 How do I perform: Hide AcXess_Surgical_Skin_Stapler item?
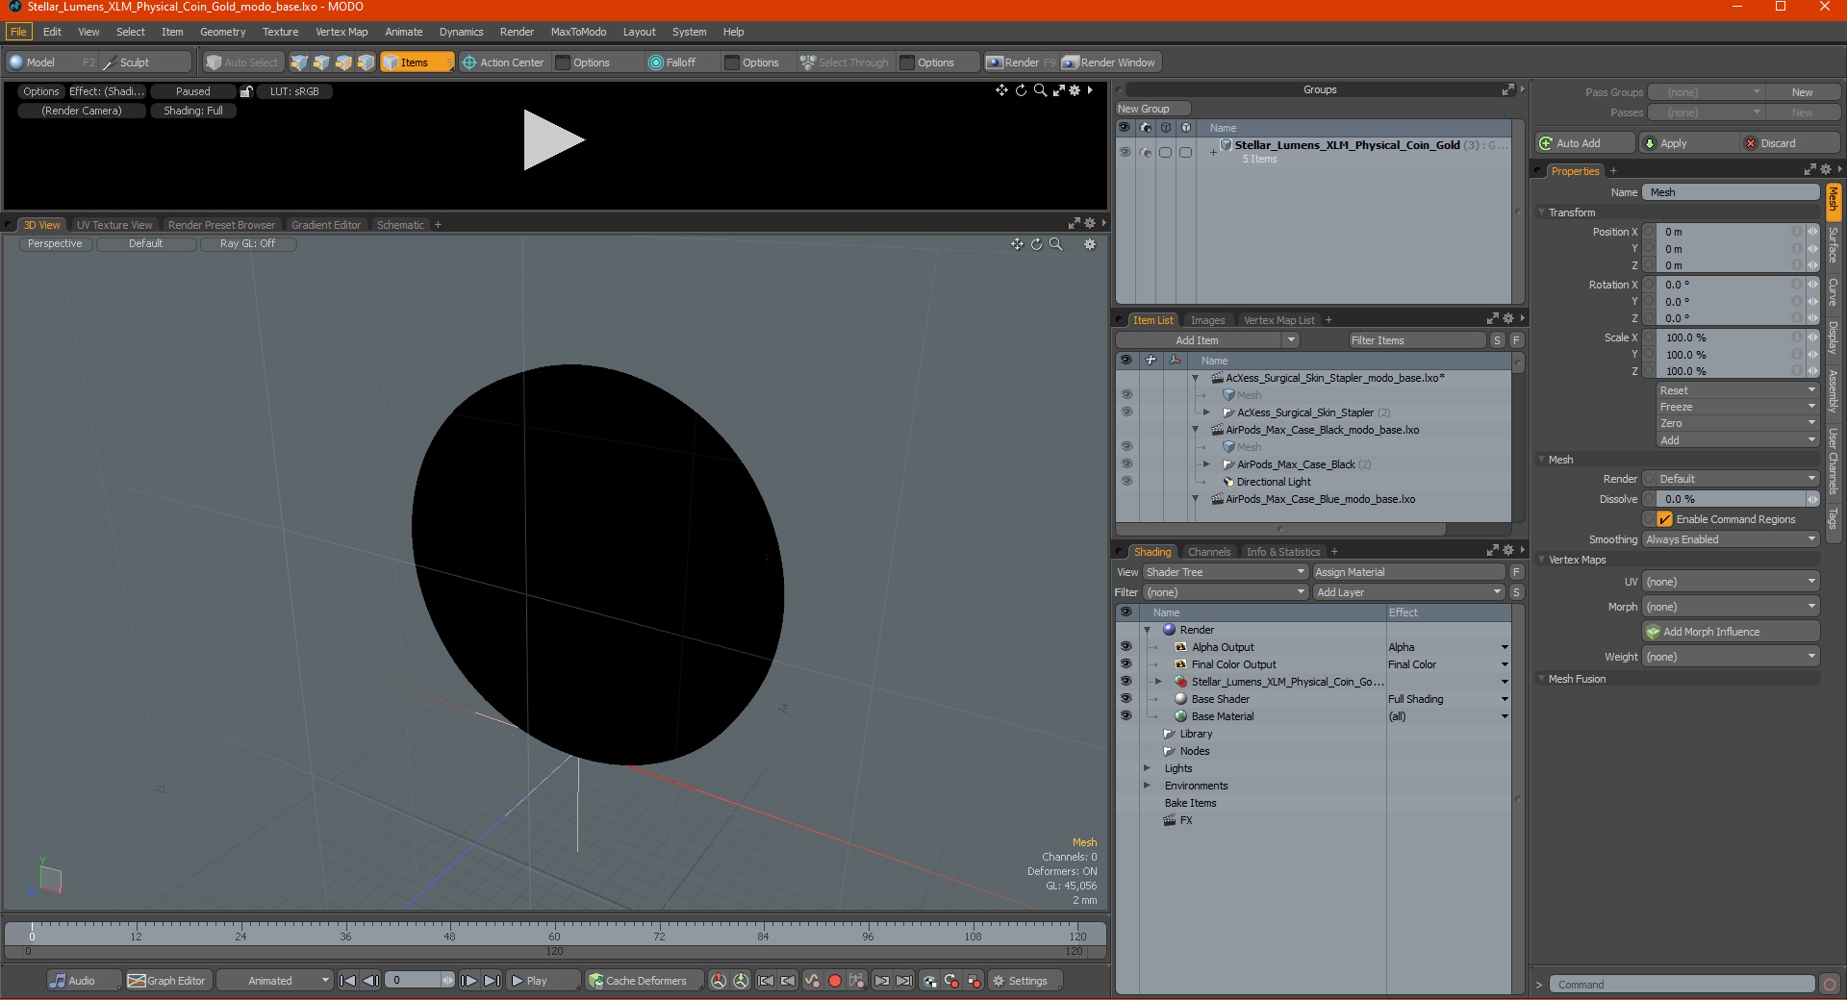(1126, 412)
